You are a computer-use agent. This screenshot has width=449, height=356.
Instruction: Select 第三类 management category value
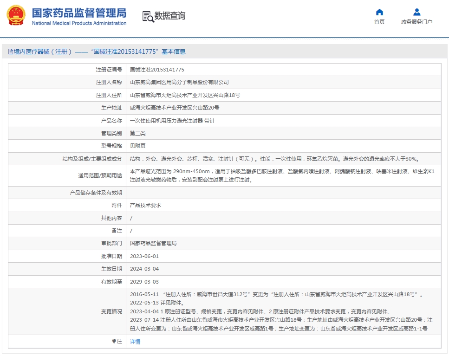[x=138, y=133]
